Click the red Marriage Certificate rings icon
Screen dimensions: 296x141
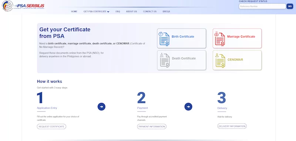coord(216,34)
